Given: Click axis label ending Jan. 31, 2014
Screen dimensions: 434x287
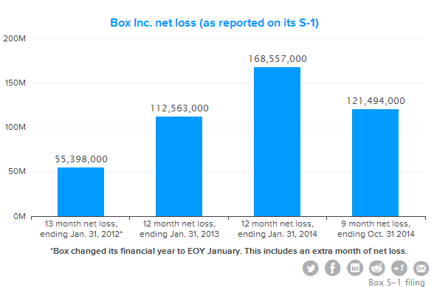Looking at the screenshot, I should click(278, 234).
